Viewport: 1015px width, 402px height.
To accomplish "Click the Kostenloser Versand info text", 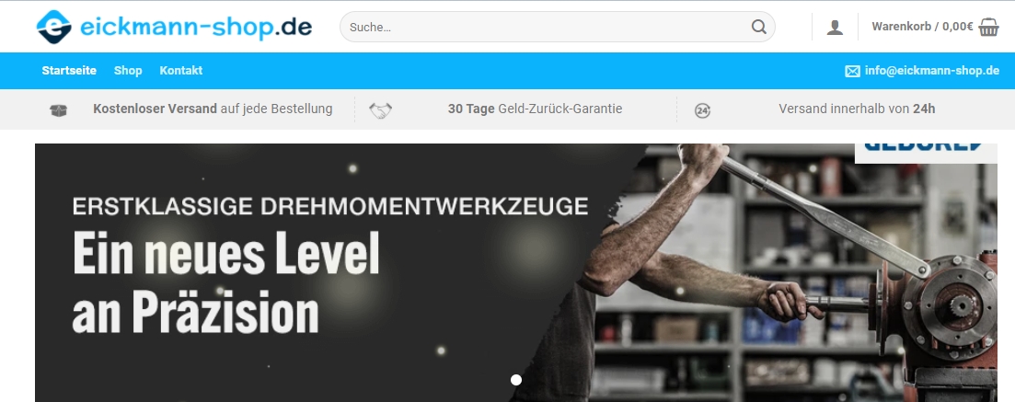I will (213, 109).
